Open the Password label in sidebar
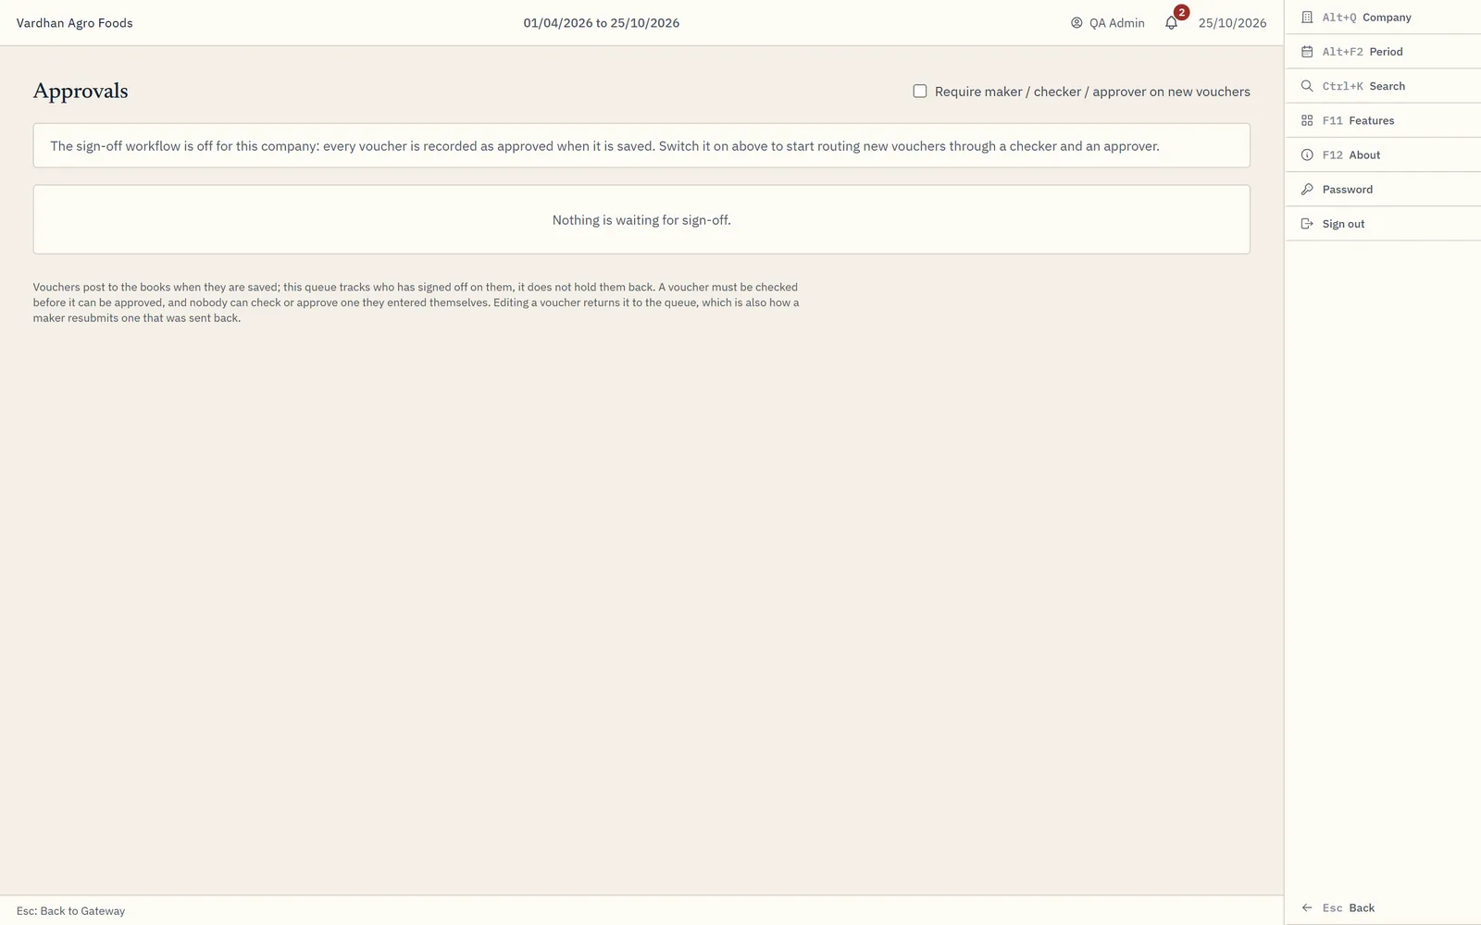This screenshot has width=1481, height=925. pos(1348,190)
